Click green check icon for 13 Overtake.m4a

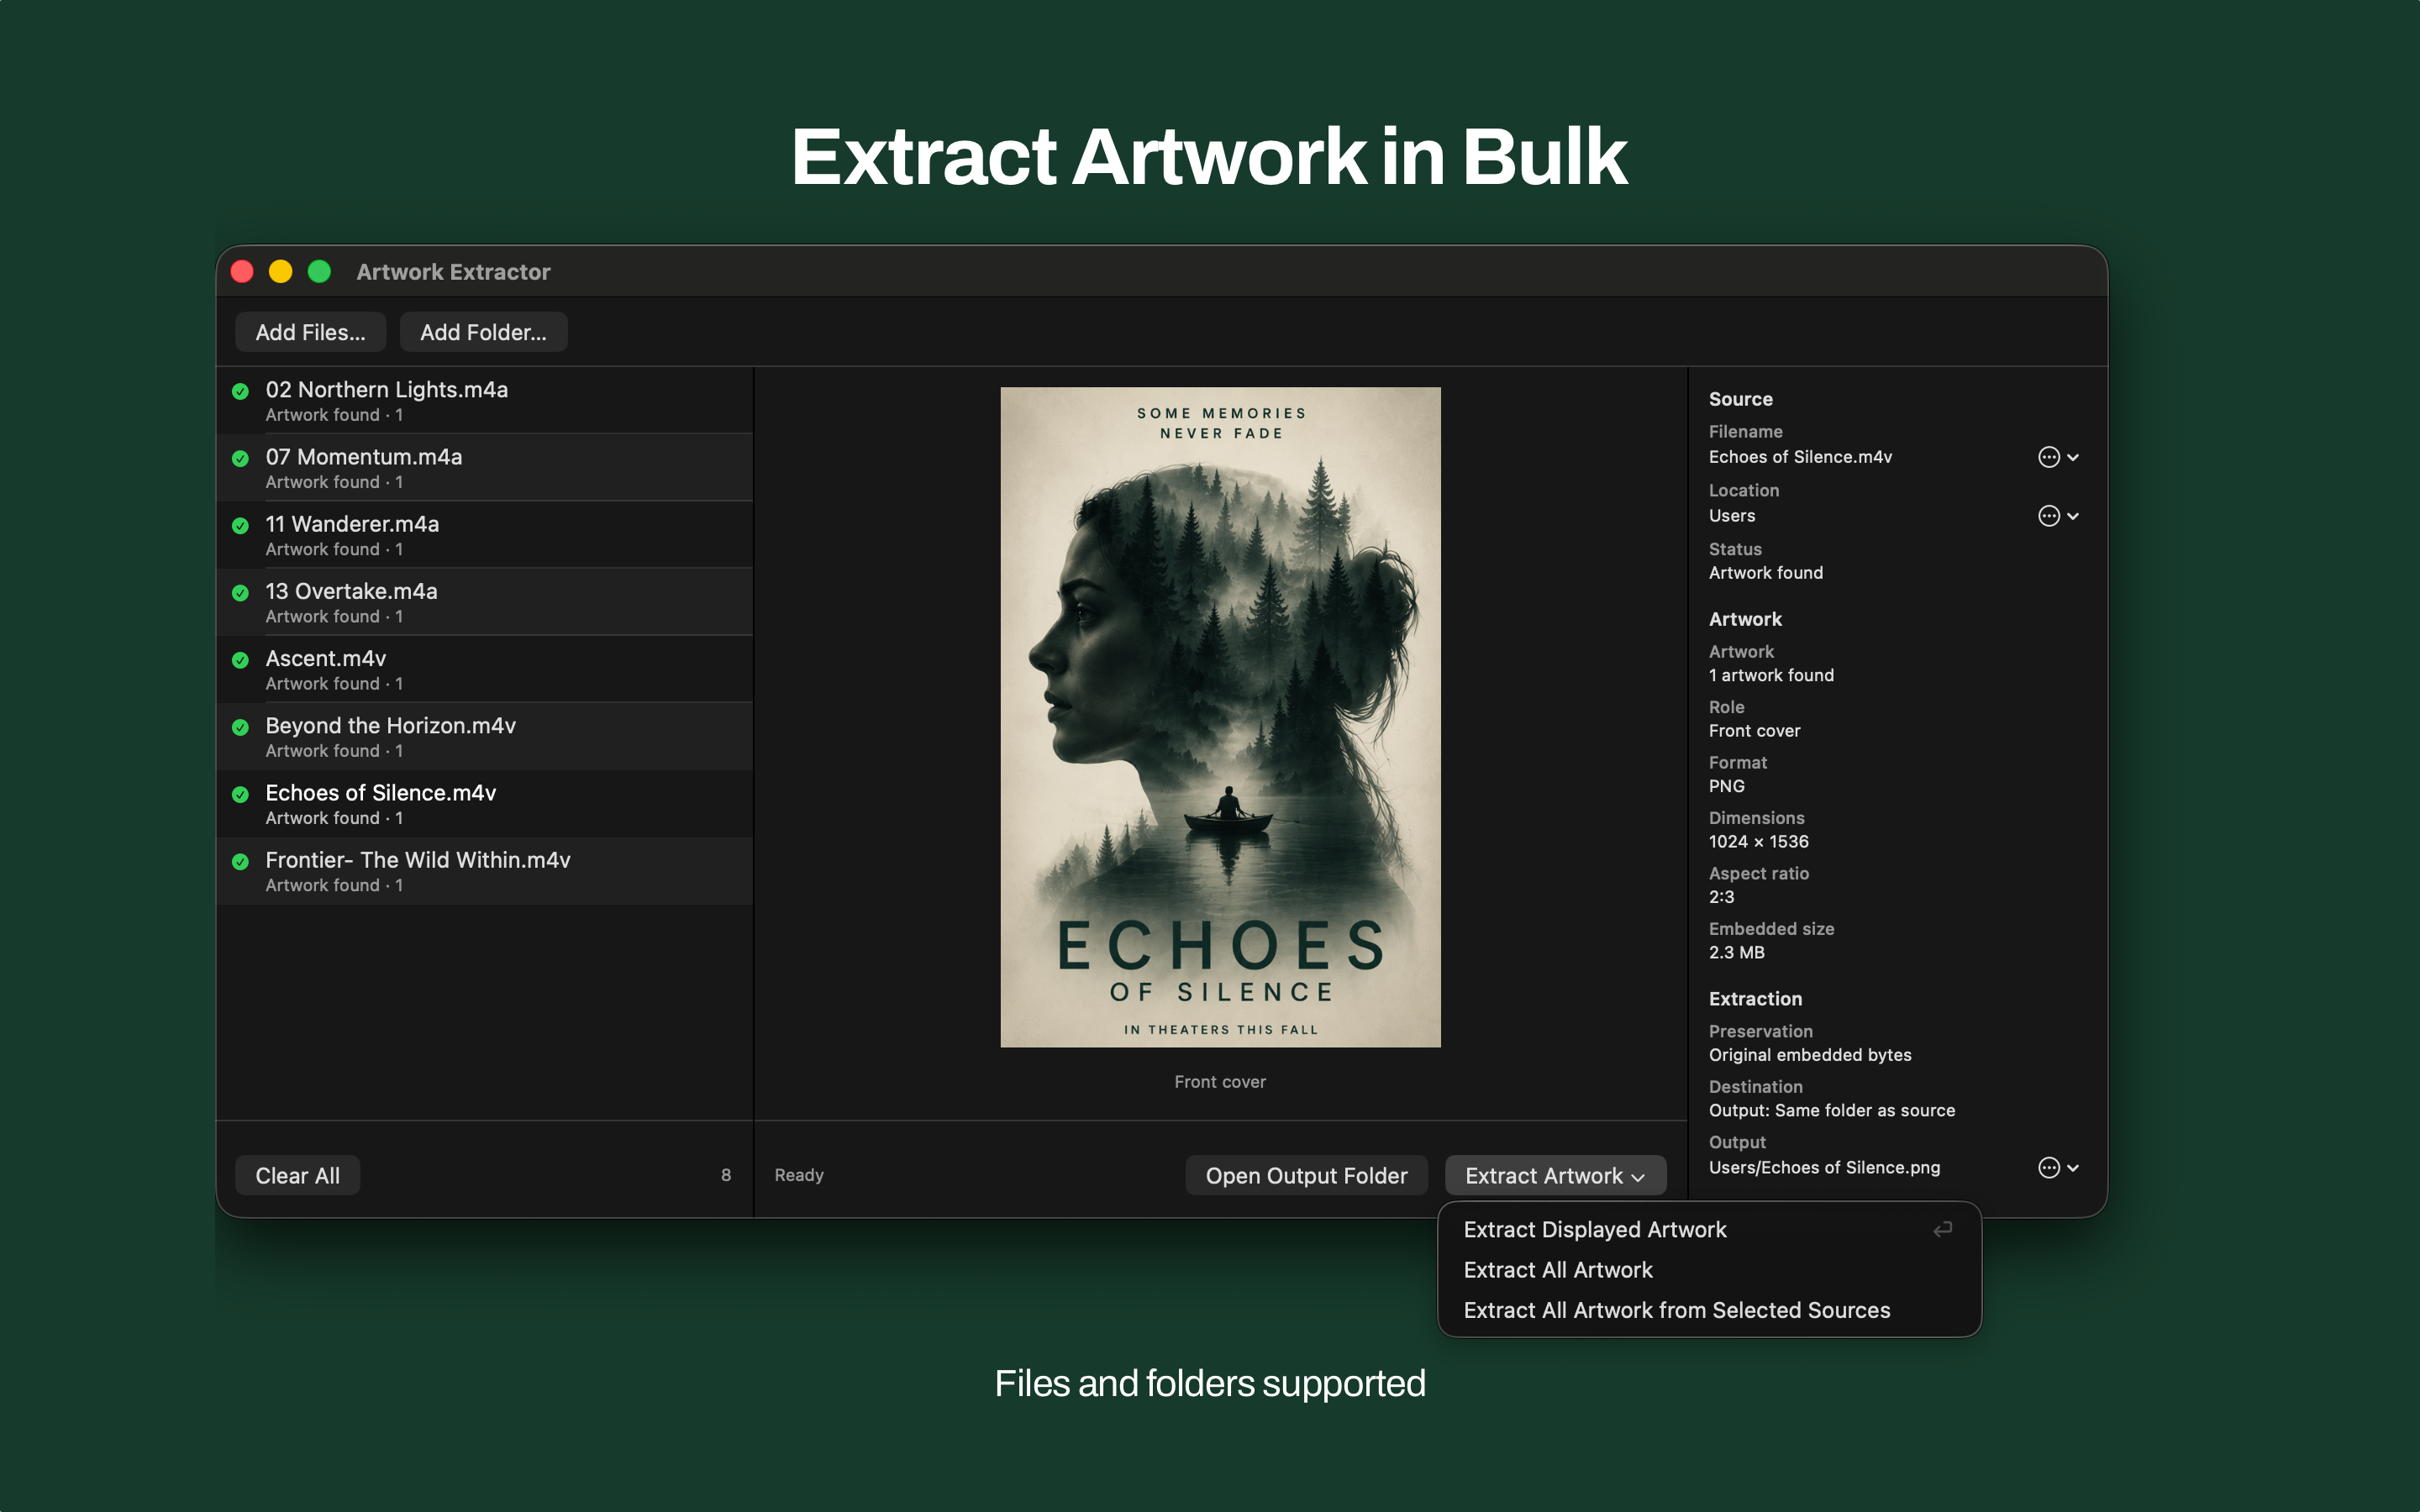(240, 592)
